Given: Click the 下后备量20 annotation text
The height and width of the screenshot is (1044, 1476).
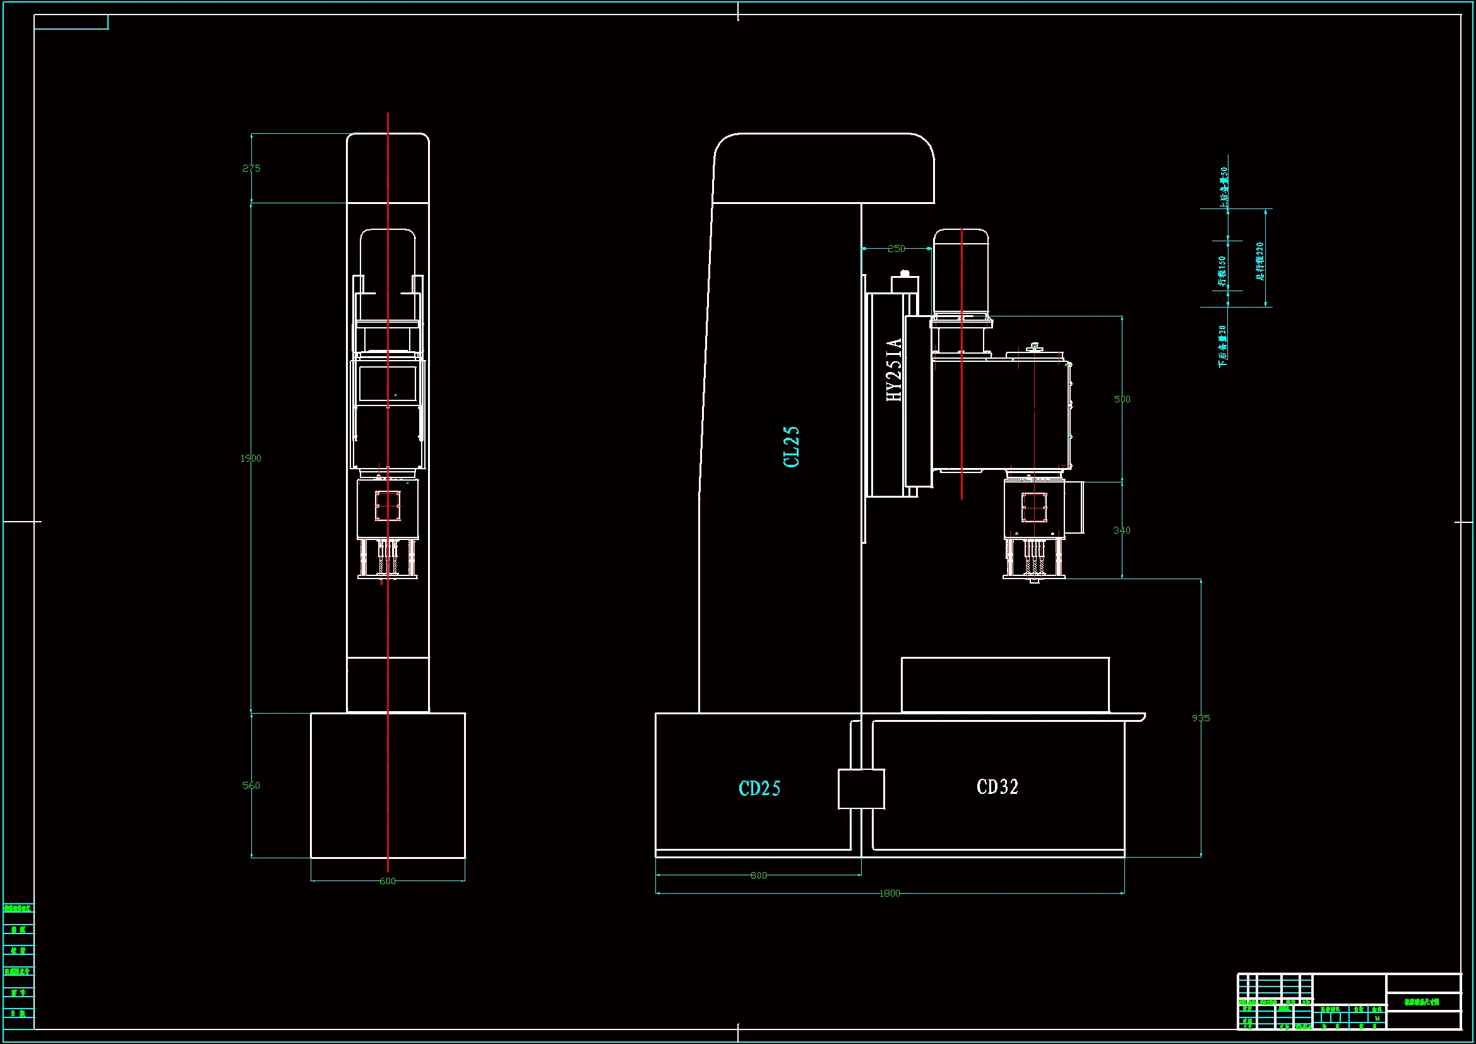Looking at the screenshot, I should (x=1222, y=346).
